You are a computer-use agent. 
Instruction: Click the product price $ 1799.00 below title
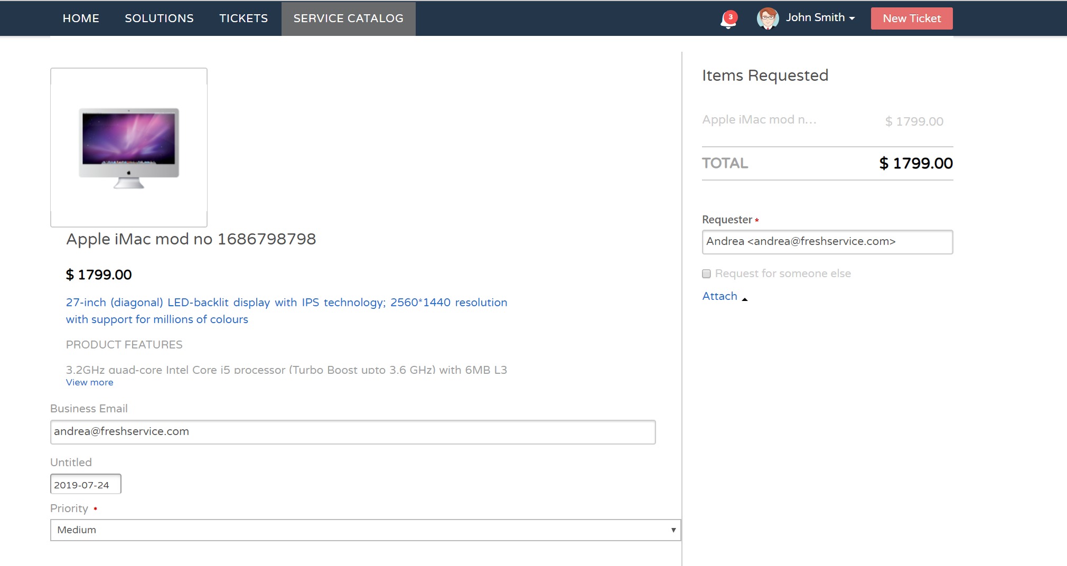[99, 275]
